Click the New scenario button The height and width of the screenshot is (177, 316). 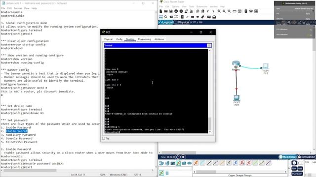pyautogui.click(x=294, y=169)
